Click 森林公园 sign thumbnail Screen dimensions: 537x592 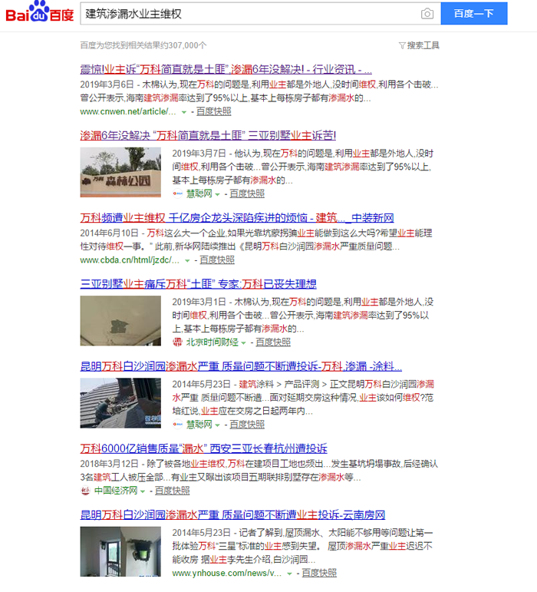(120, 172)
